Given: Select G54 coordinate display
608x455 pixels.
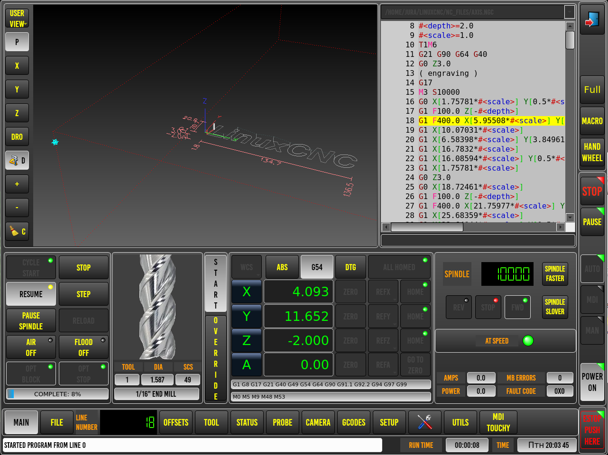Looking at the screenshot, I should click(x=317, y=267).
